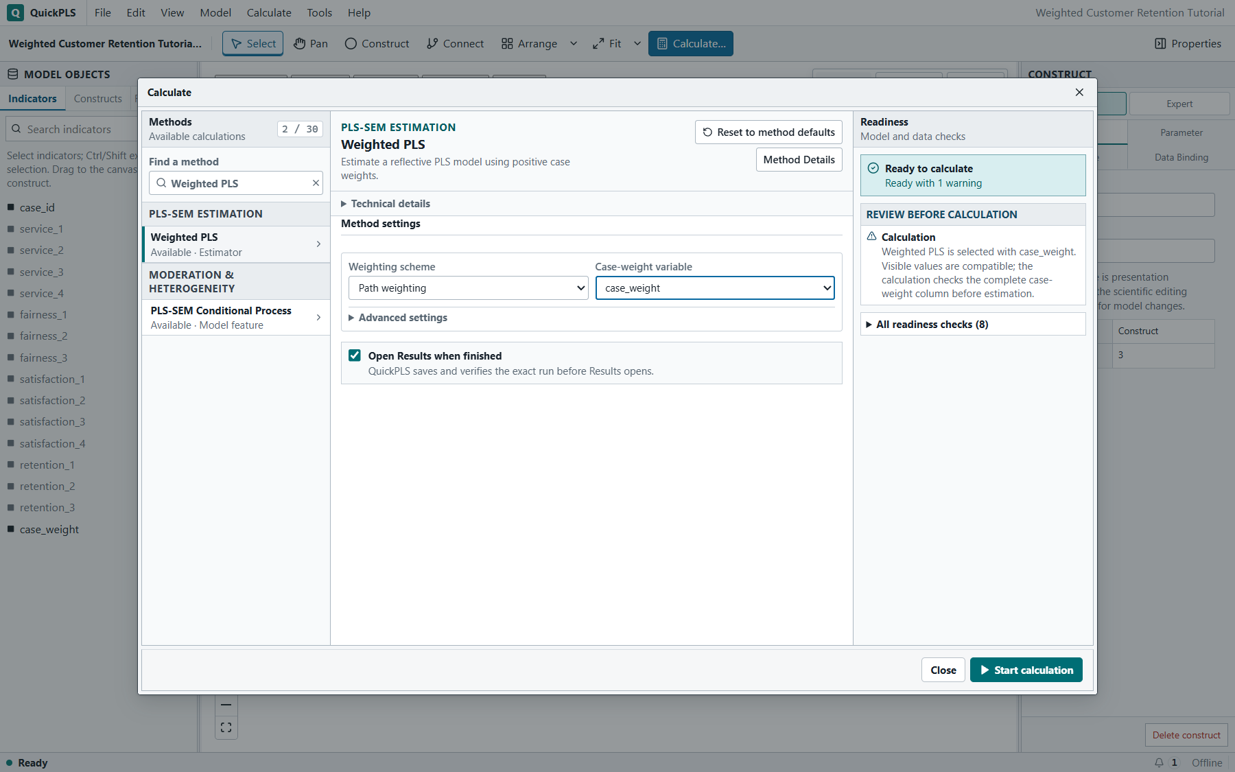Select the Pan tool in the toolbar
Viewport: 1235px width, 772px height.
[x=311, y=43]
